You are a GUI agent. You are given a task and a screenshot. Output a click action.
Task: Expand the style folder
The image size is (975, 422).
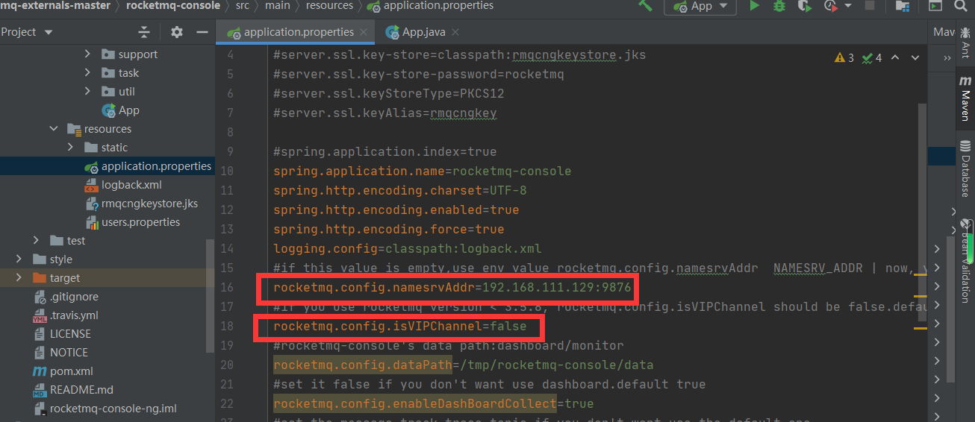19,259
